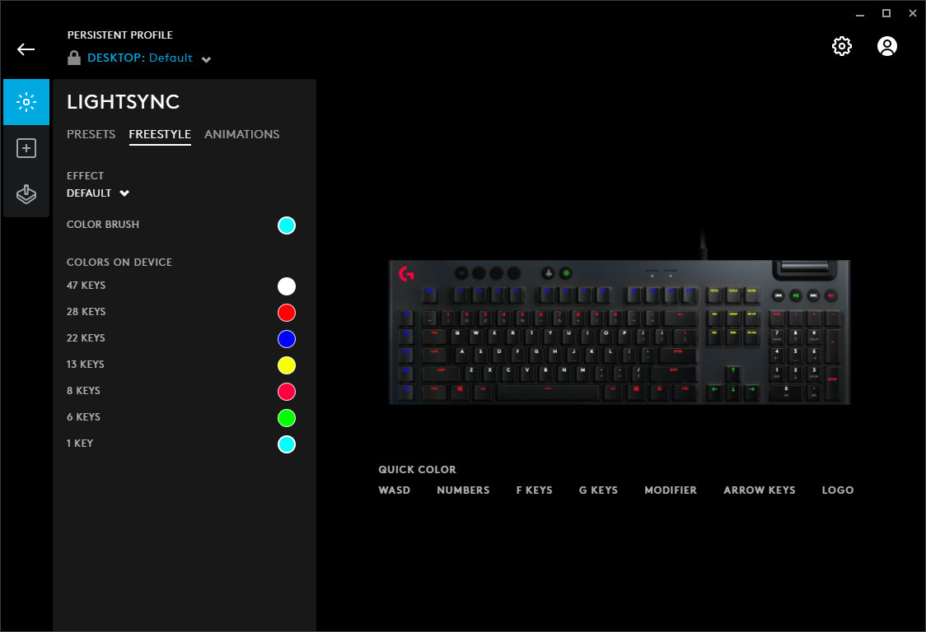Open the LIGHTSYNC lighting panel icon
926x632 pixels.
click(26, 102)
